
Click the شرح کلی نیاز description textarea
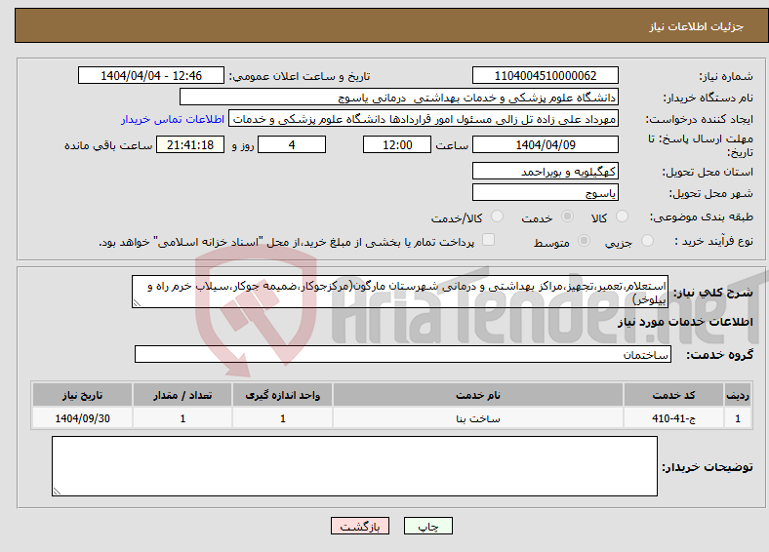400,292
